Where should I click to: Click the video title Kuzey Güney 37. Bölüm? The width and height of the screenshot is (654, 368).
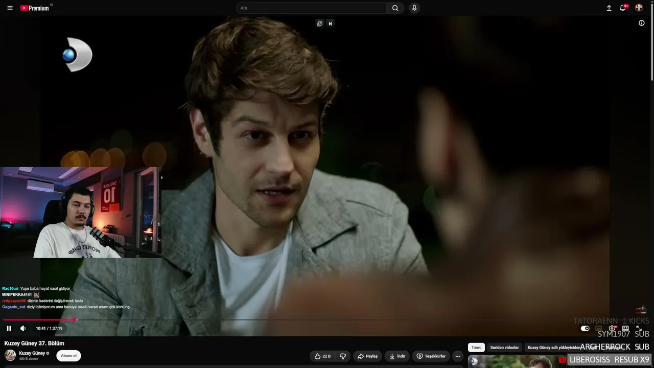tap(34, 343)
